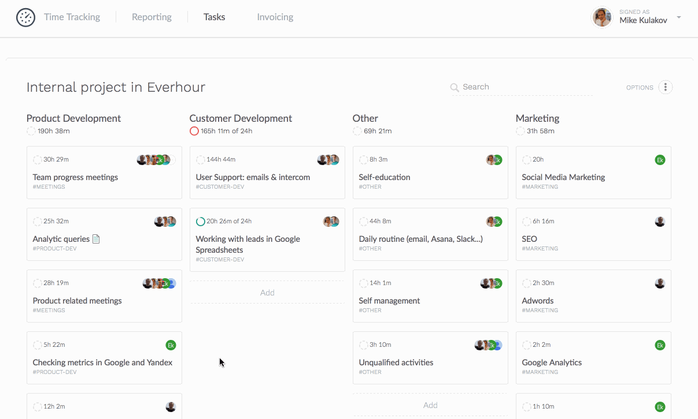Viewport: 698px width, 419px height.
Task: Click #PRODUCT-DEV tag under Analytic queries
Action: coord(55,249)
